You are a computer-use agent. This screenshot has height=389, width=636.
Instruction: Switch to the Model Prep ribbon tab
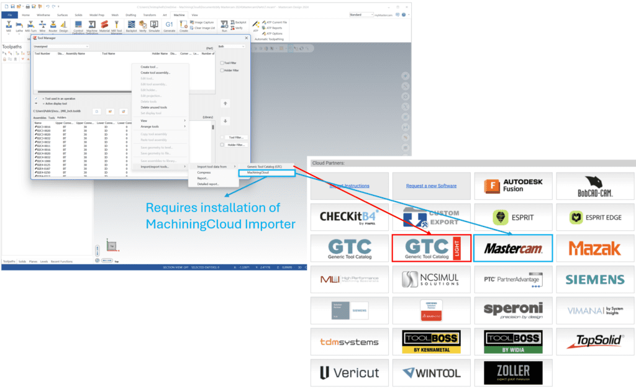click(x=96, y=15)
